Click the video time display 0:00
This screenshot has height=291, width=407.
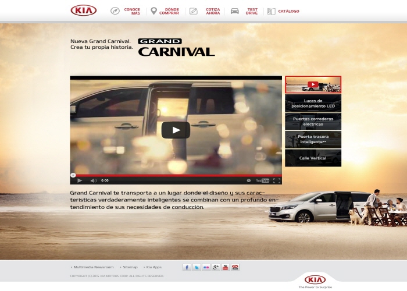point(105,180)
